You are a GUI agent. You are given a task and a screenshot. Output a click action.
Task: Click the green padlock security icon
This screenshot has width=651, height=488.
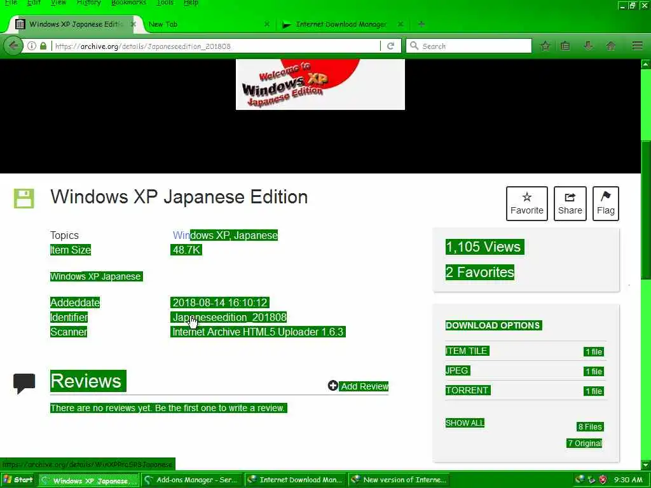[x=43, y=46]
